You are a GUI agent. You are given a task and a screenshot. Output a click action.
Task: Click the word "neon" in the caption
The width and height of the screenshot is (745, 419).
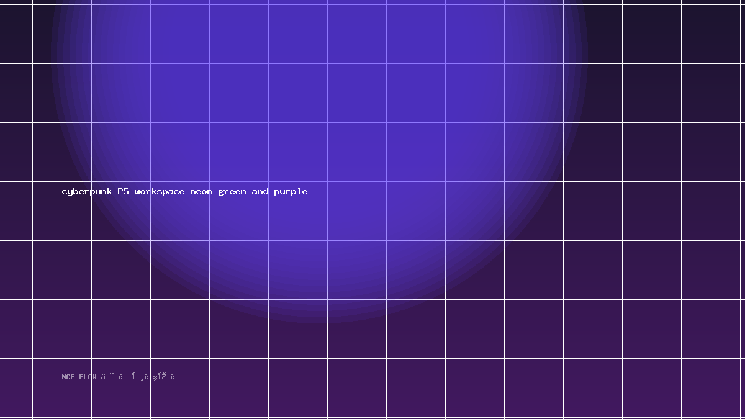[201, 191]
